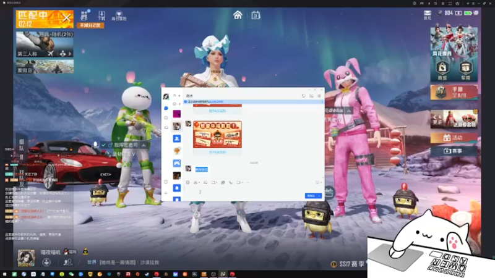495x278 pixels.
Task: Select the 度假岛 map thumbnail
Action: 45,67
